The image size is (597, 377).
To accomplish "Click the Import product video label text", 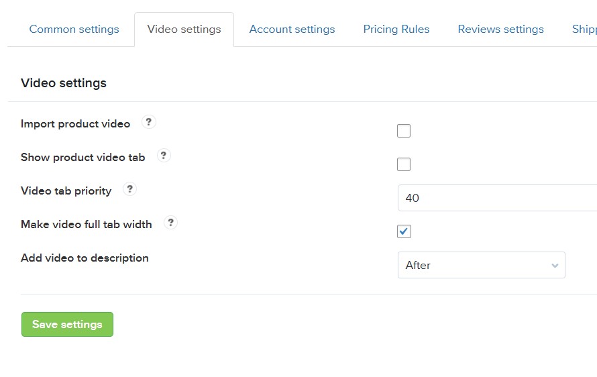I will (x=75, y=123).
